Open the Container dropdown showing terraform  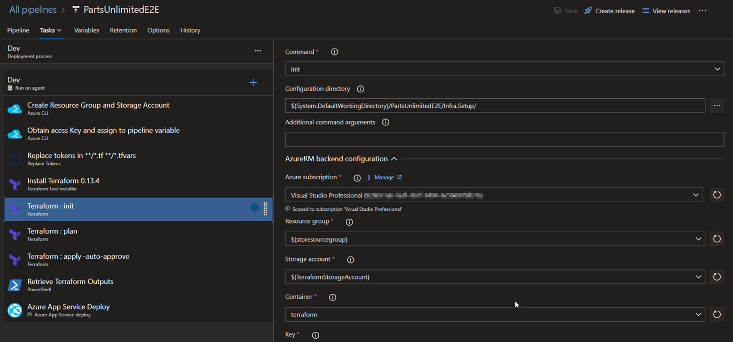[x=495, y=314]
